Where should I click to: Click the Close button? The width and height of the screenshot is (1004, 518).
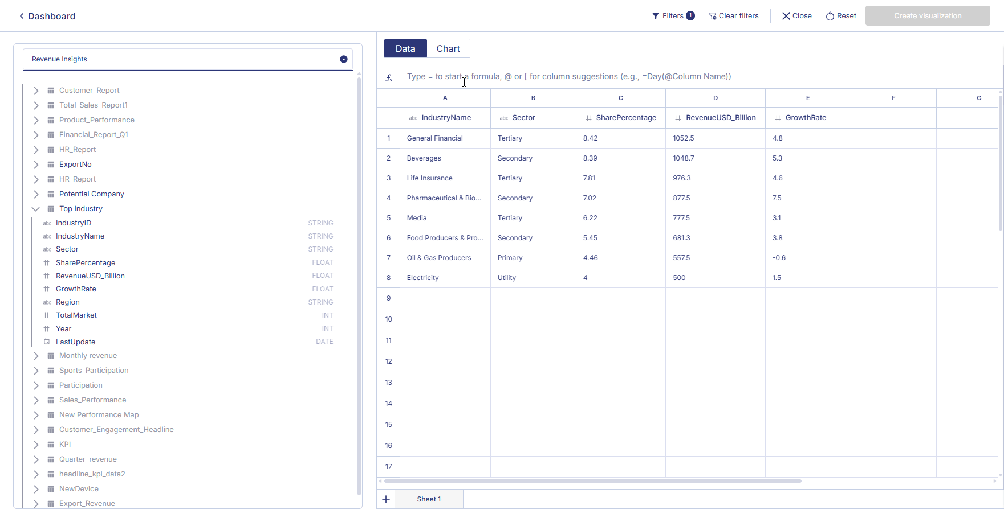796,16
